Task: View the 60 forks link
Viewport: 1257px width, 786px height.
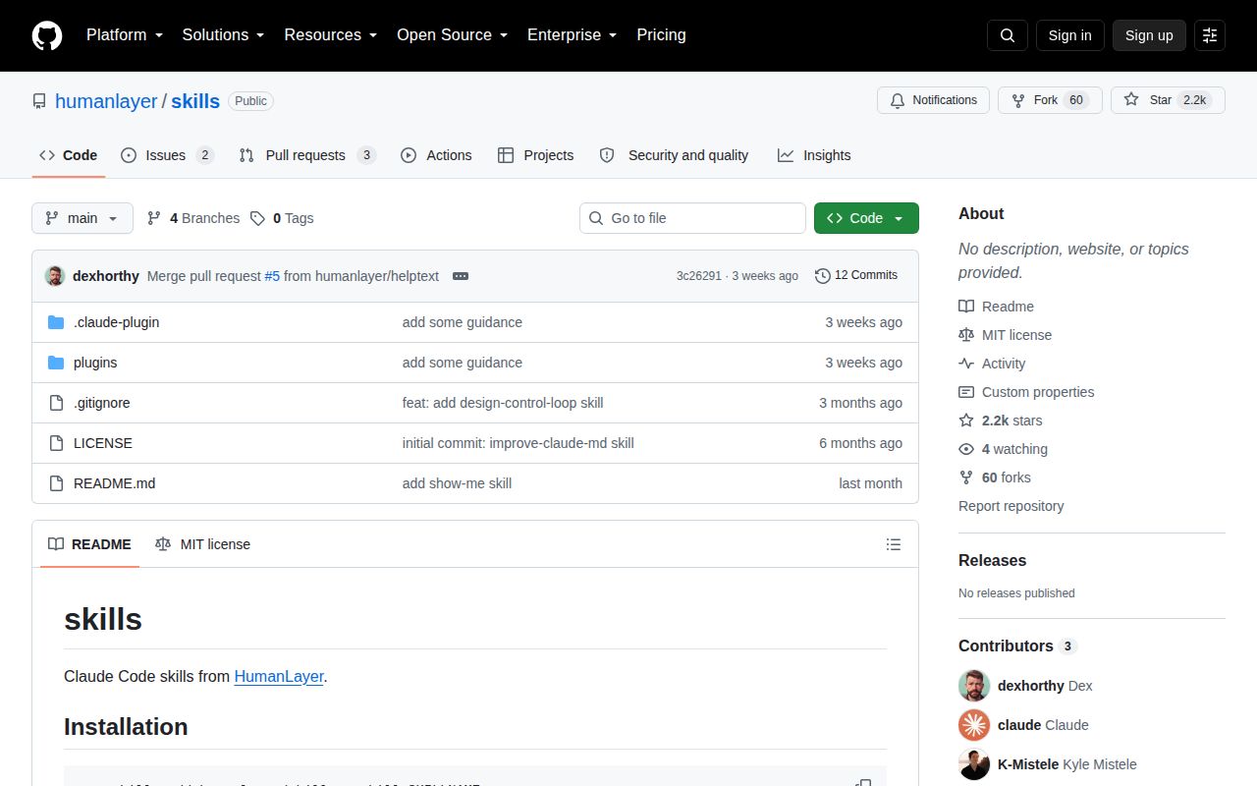Action: tap(995, 477)
